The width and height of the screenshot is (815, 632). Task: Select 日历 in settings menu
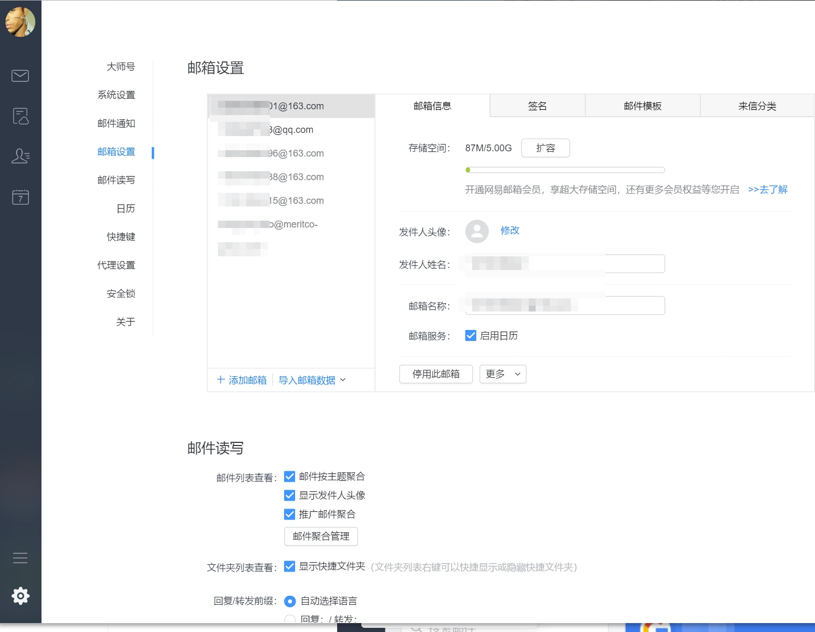pos(126,209)
